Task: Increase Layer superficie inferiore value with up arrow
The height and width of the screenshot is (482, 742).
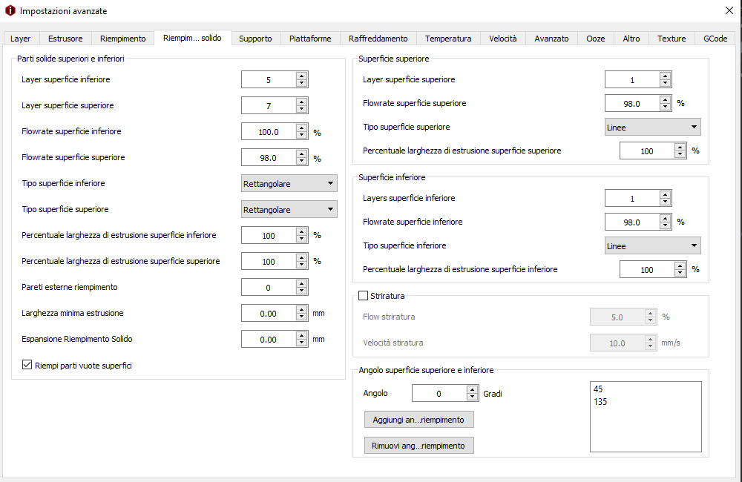Action: 301,76
